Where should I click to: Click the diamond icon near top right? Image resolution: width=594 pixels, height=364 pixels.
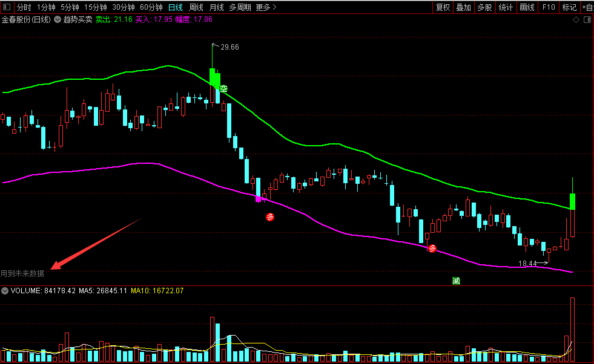[576, 20]
